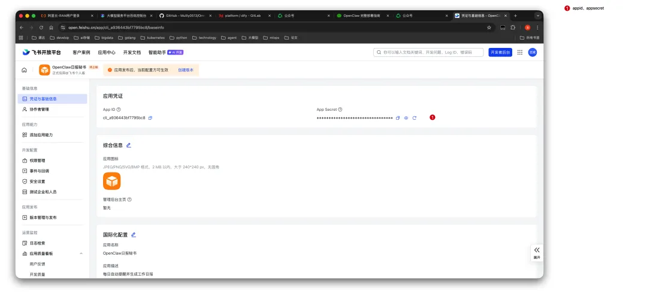Image resolution: width=647 pixels, height=299 pixels.
Task: Open 日志检索 in the sidebar
Action: 52,243
